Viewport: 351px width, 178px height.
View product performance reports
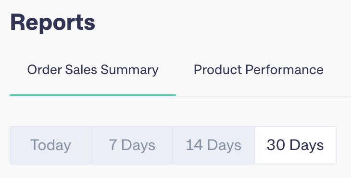coord(258,70)
